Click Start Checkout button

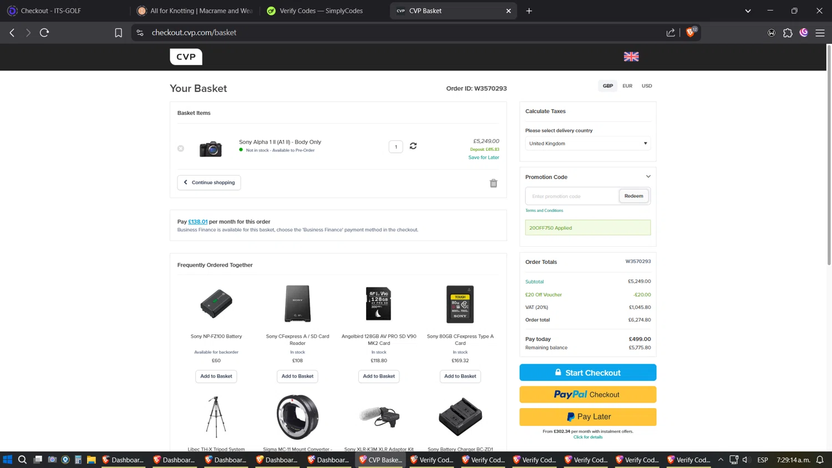(588, 373)
